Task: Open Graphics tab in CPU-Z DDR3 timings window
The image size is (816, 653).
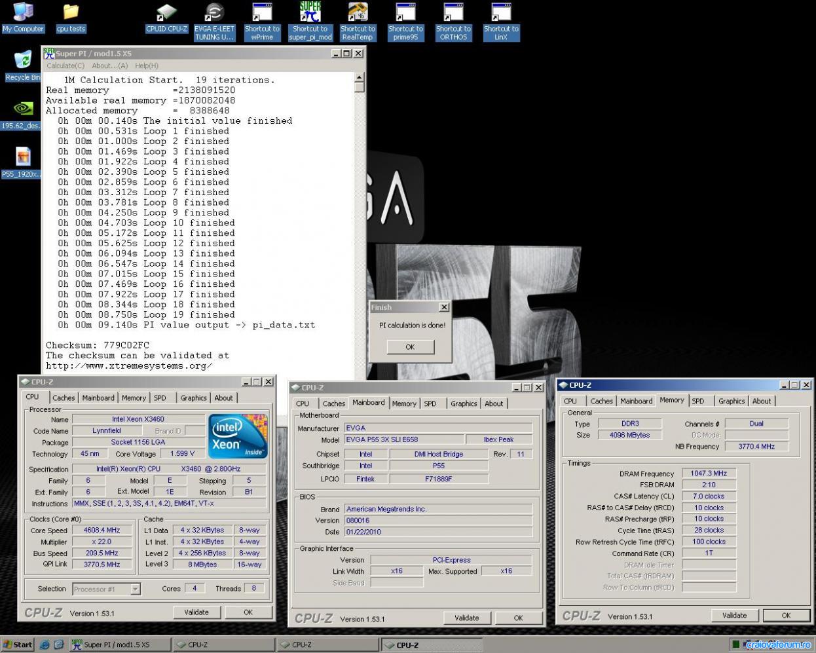Action: click(x=732, y=401)
